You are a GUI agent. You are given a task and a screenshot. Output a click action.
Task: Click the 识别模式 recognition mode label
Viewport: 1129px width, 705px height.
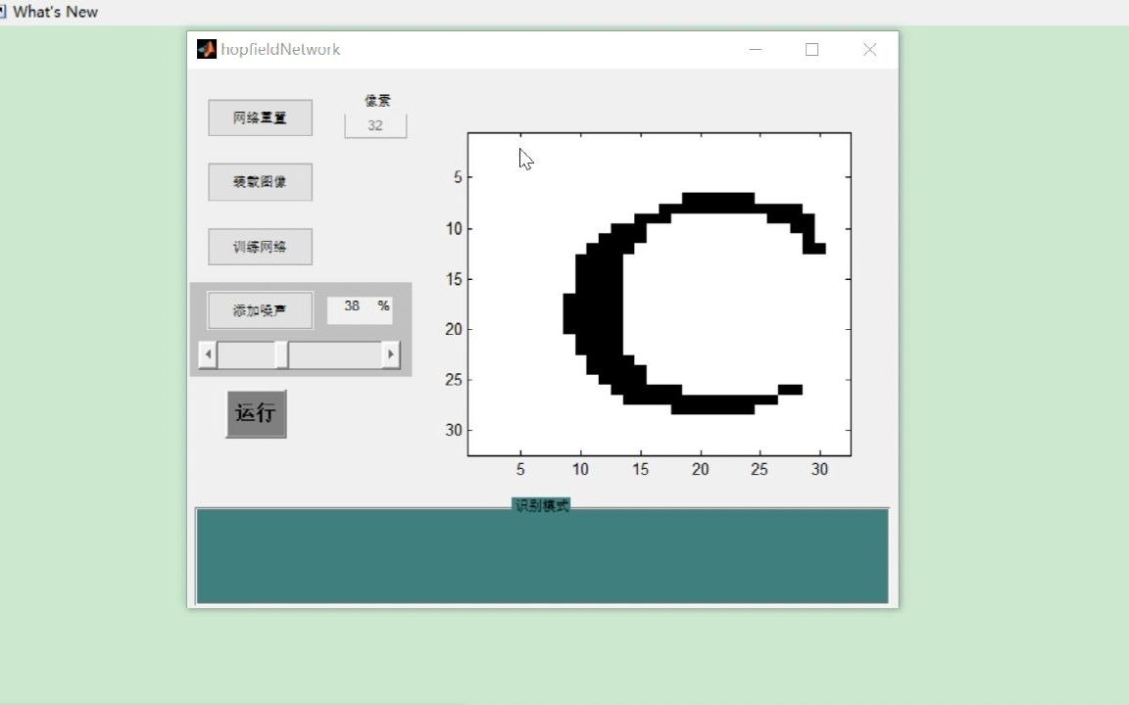542,505
